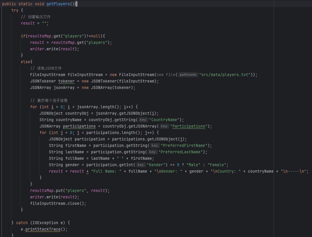
Task: Click 'participation' in the JSONObject participation declaration
Action: (90, 139)
